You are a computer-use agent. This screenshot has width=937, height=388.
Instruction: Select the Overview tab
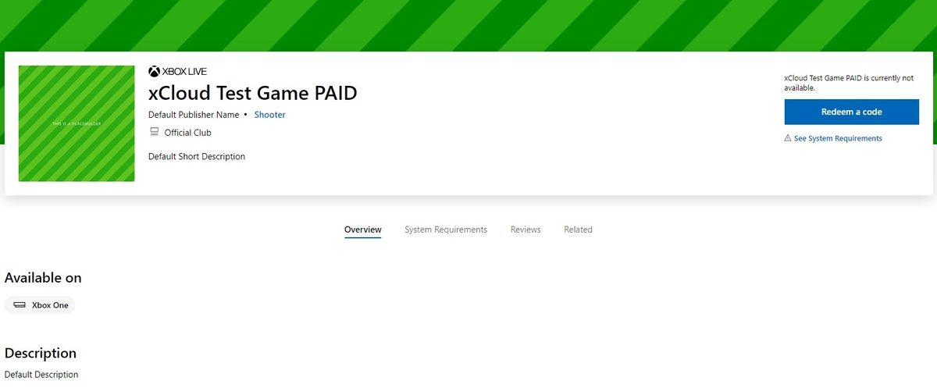click(x=363, y=230)
